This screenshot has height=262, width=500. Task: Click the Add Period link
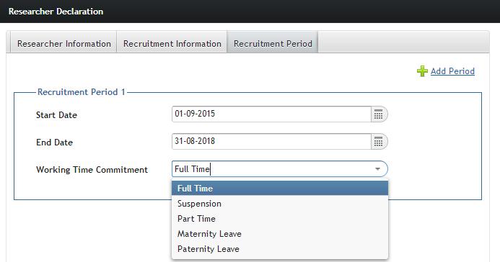pyautogui.click(x=452, y=71)
